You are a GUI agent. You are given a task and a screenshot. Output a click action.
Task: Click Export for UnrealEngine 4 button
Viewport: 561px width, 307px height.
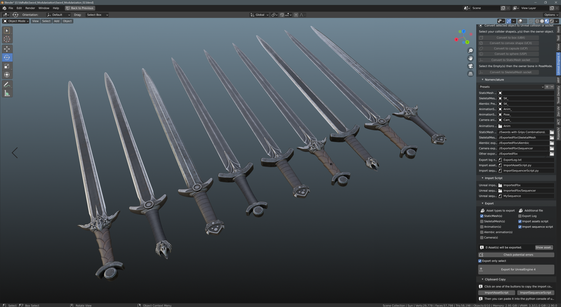pyautogui.click(x=516, y=269)
